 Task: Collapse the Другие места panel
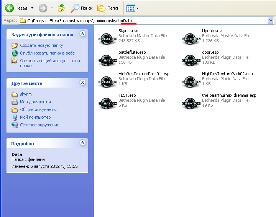(82, 83)
